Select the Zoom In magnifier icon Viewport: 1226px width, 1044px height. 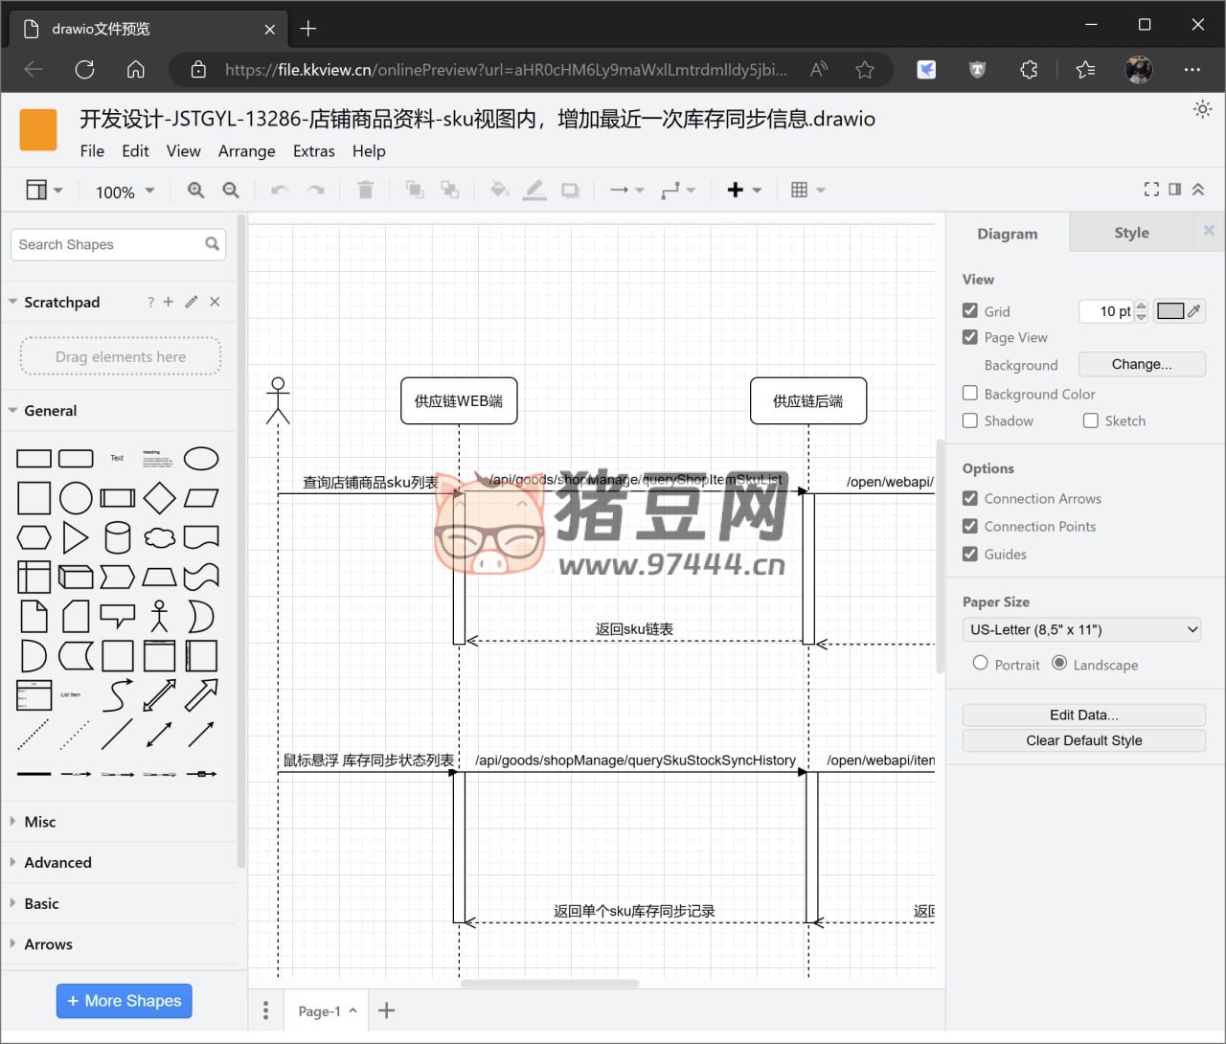196,190
